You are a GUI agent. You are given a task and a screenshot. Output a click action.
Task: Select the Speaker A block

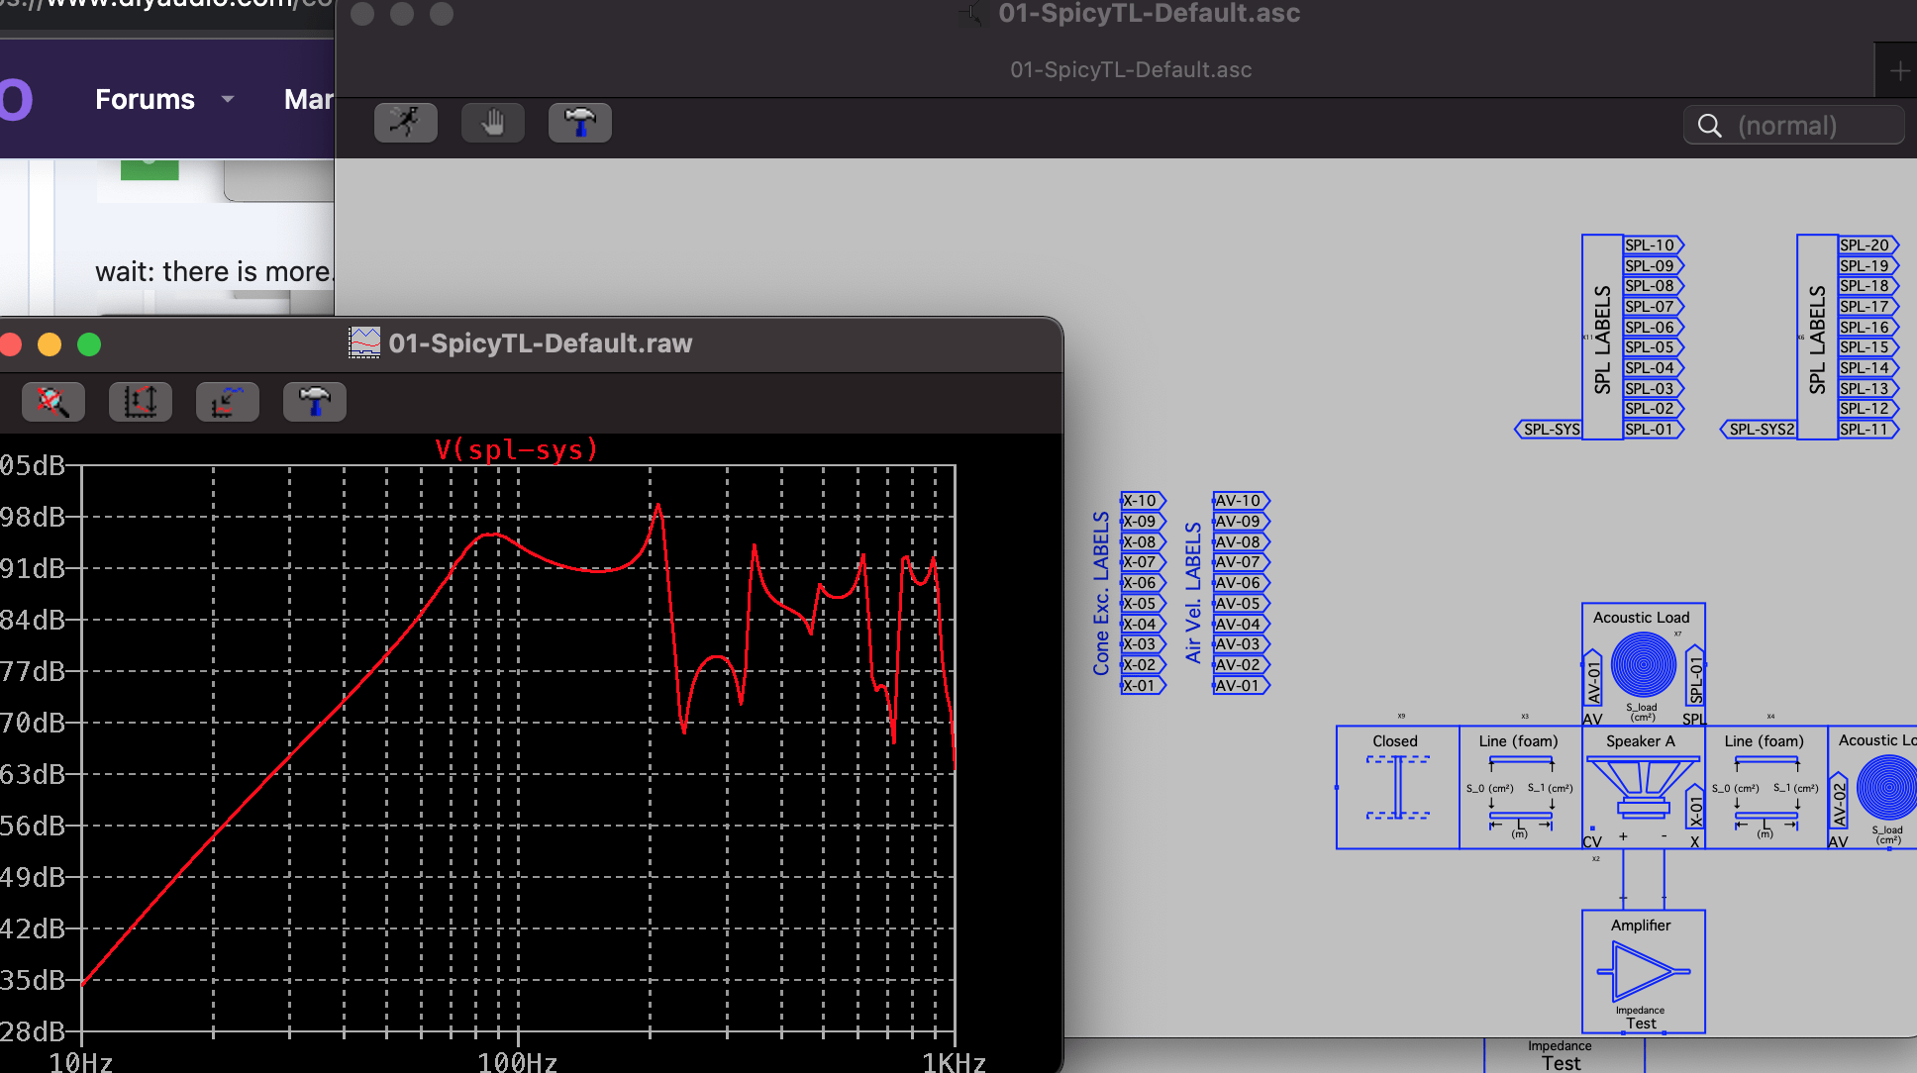click(x=1643, y=788)
